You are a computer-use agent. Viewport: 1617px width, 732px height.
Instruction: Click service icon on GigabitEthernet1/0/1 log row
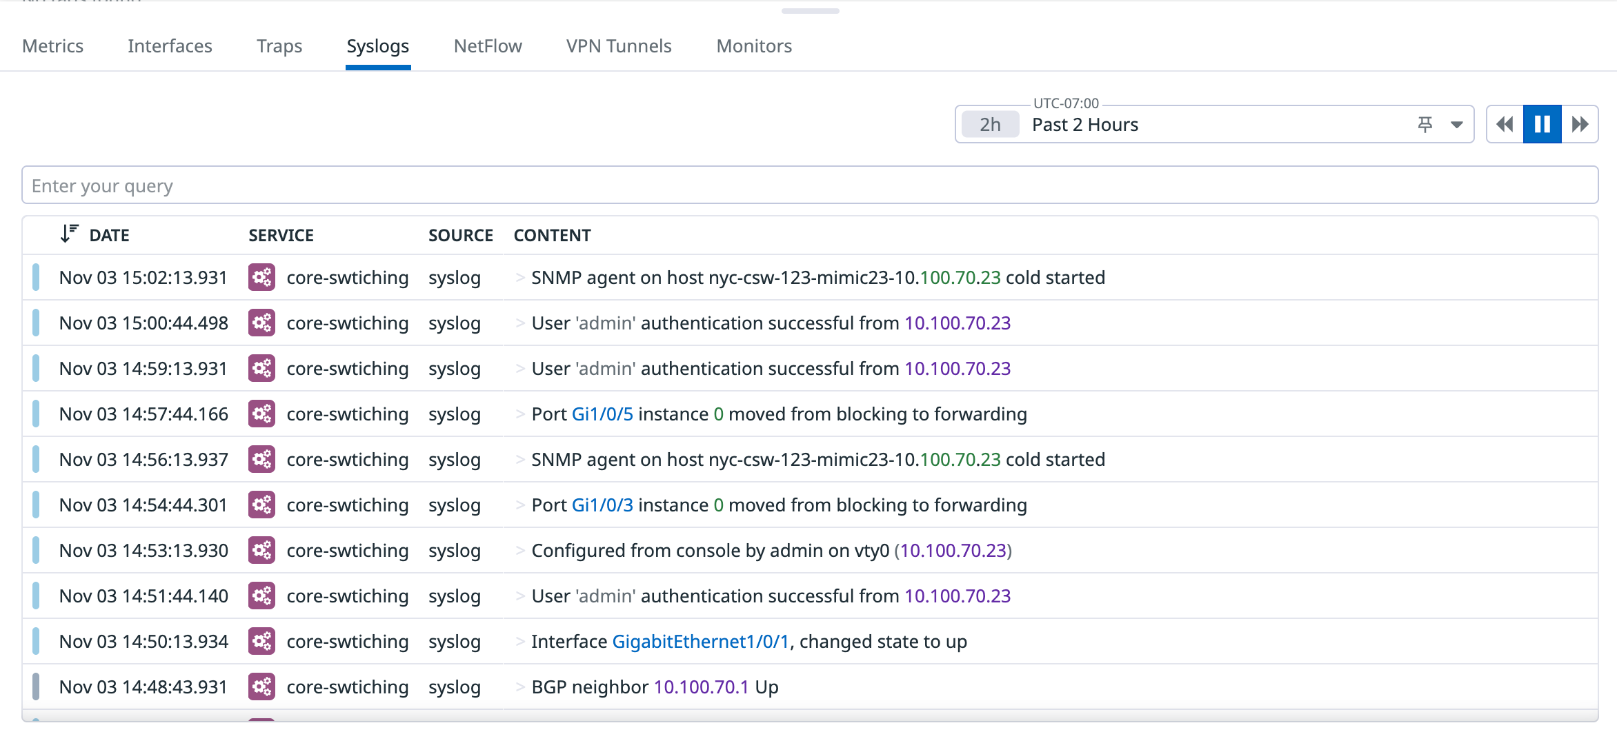tap(261, 642)
